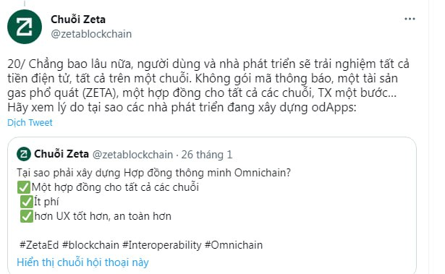Click the first green checkmark emoji

coord(24,187)
